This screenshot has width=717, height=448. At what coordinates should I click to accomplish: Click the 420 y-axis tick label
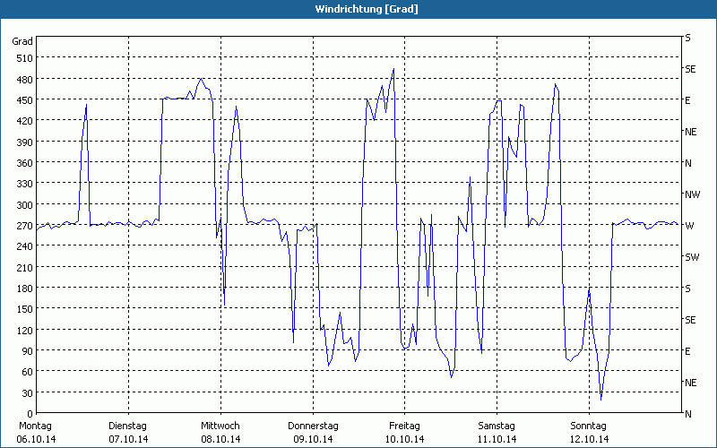coord(25,121)
